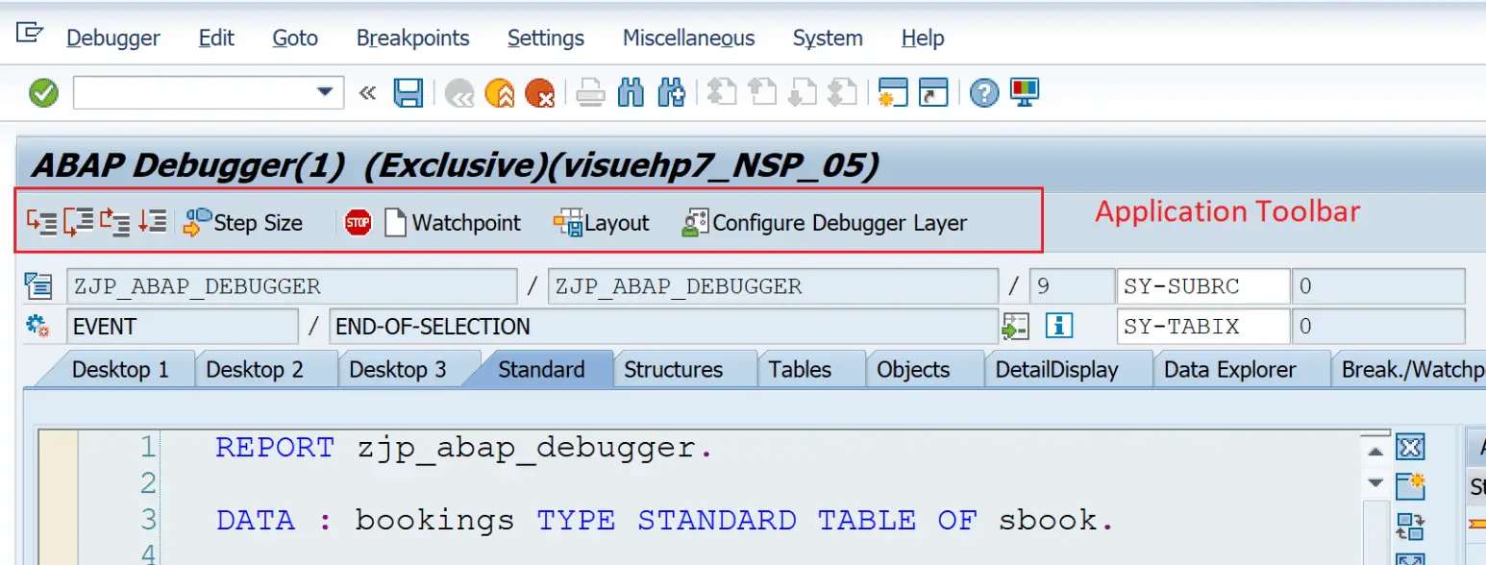Click the Save icon in standard toolbar

408,92
